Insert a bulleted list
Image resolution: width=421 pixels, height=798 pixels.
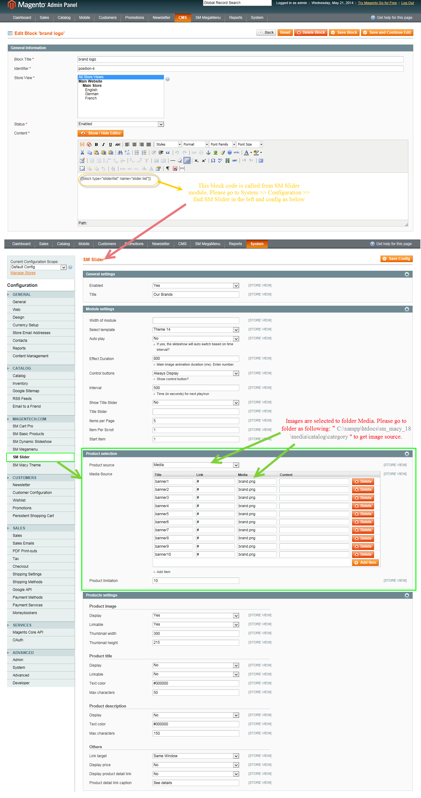137,153
